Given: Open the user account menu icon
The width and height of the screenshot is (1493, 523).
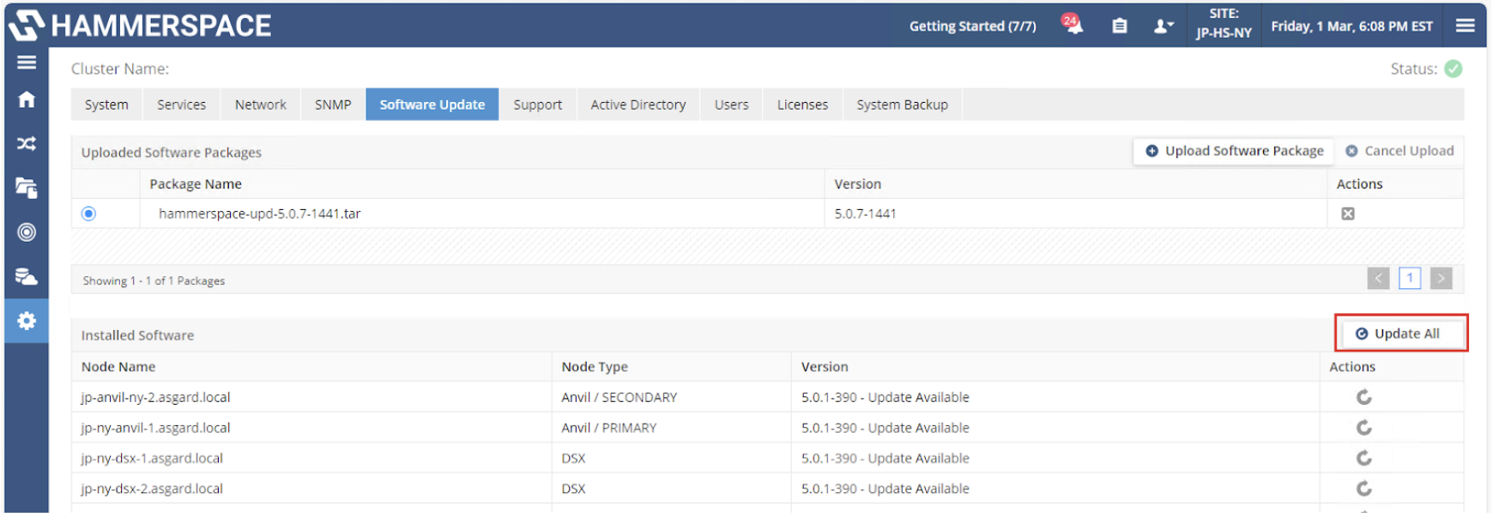Looking at the screenshot, I should pyautogui.click(x=1163, y=26).
